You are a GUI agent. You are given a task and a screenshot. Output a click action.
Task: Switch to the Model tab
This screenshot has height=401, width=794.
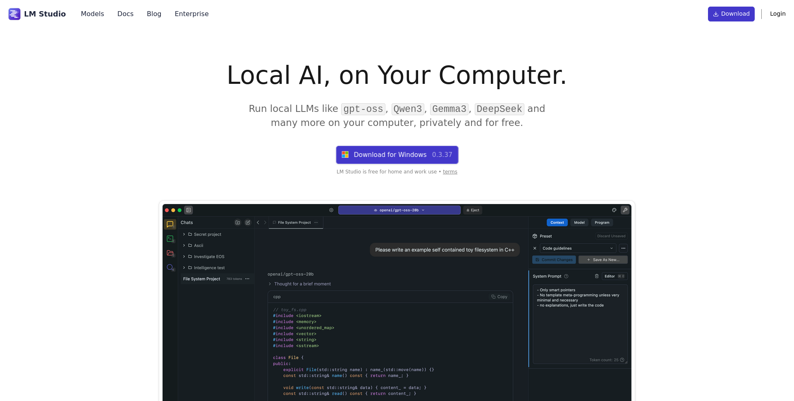(579, 223)
